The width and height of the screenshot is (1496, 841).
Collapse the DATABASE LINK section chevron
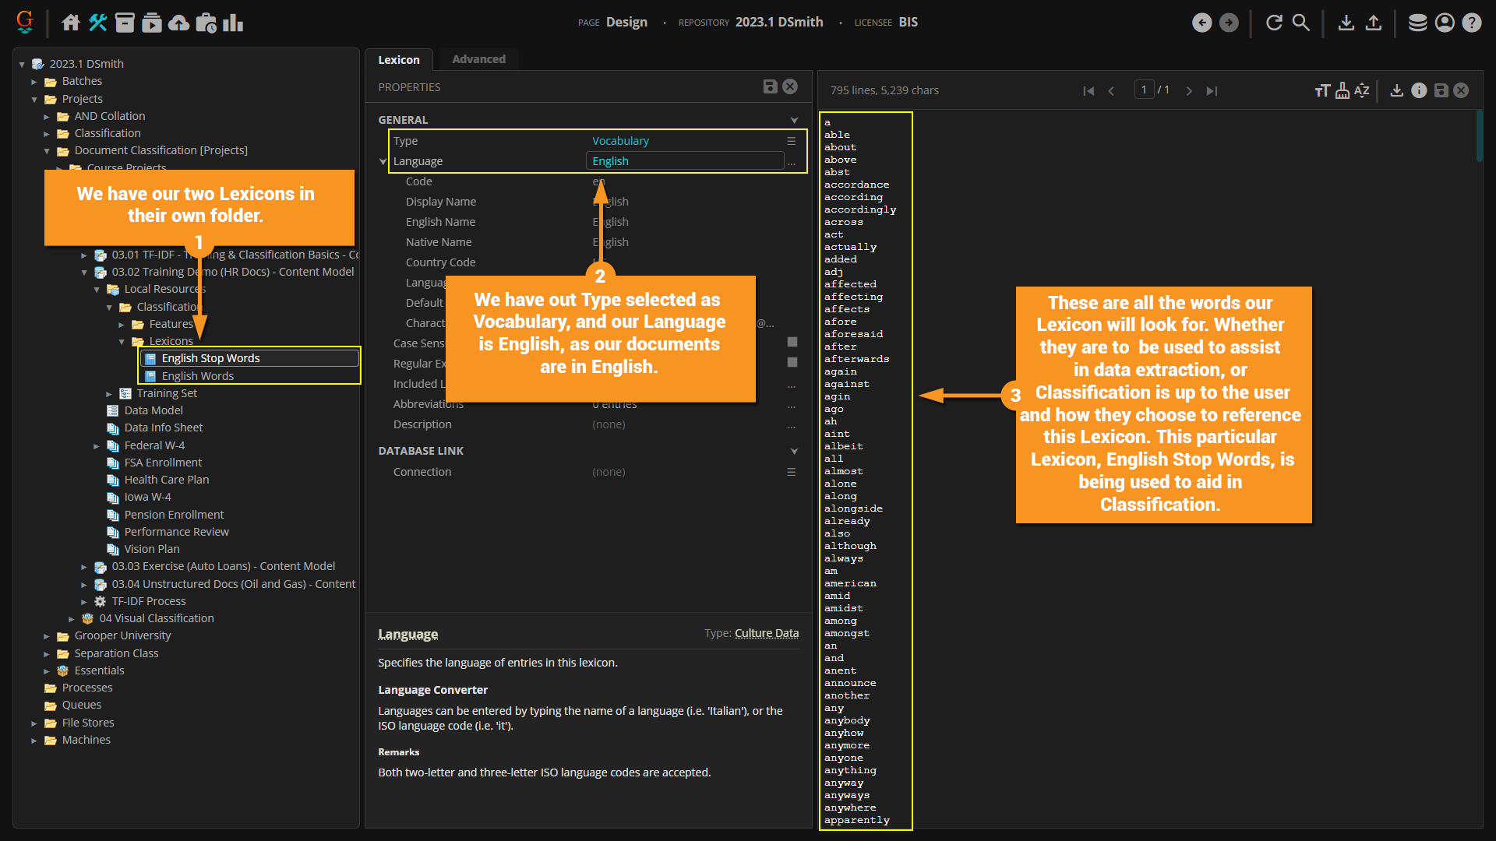click(794, 451)
